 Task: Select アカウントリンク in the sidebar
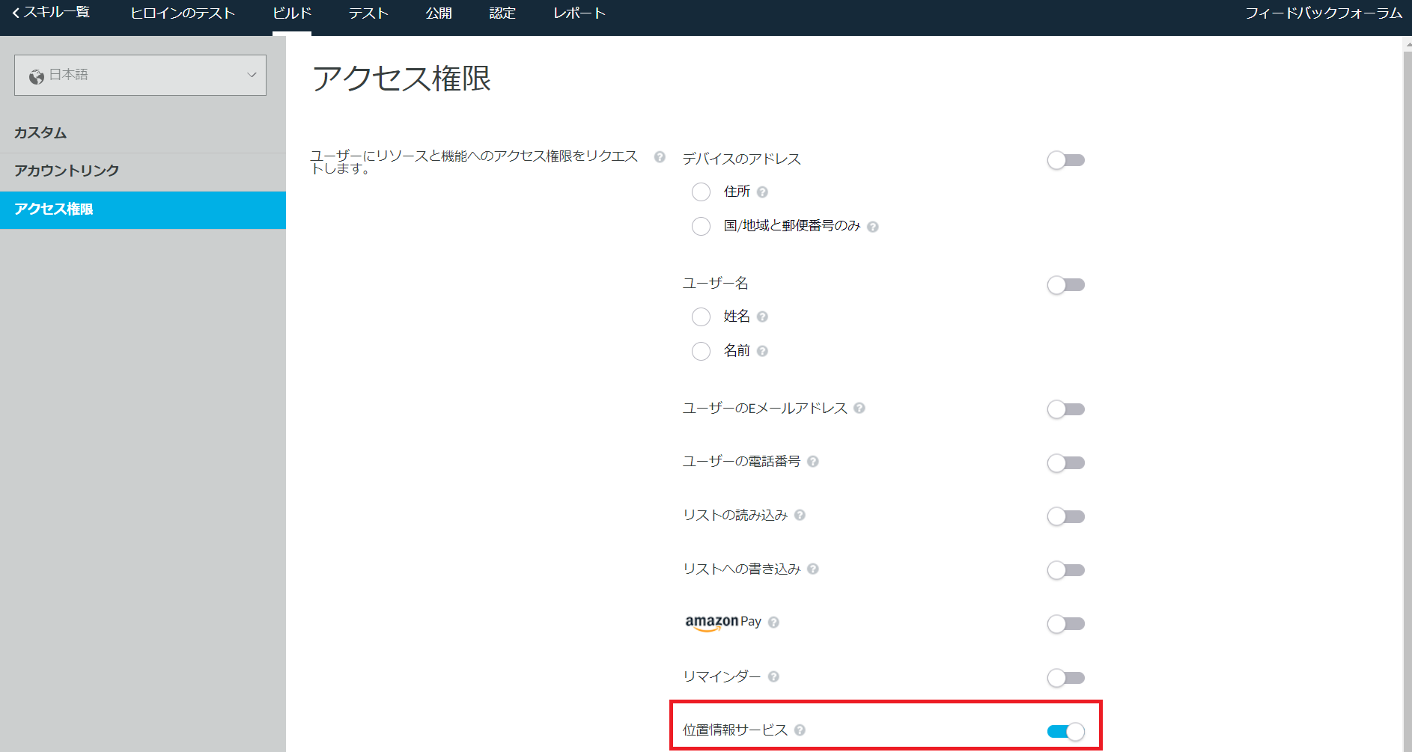click(66, 171)
